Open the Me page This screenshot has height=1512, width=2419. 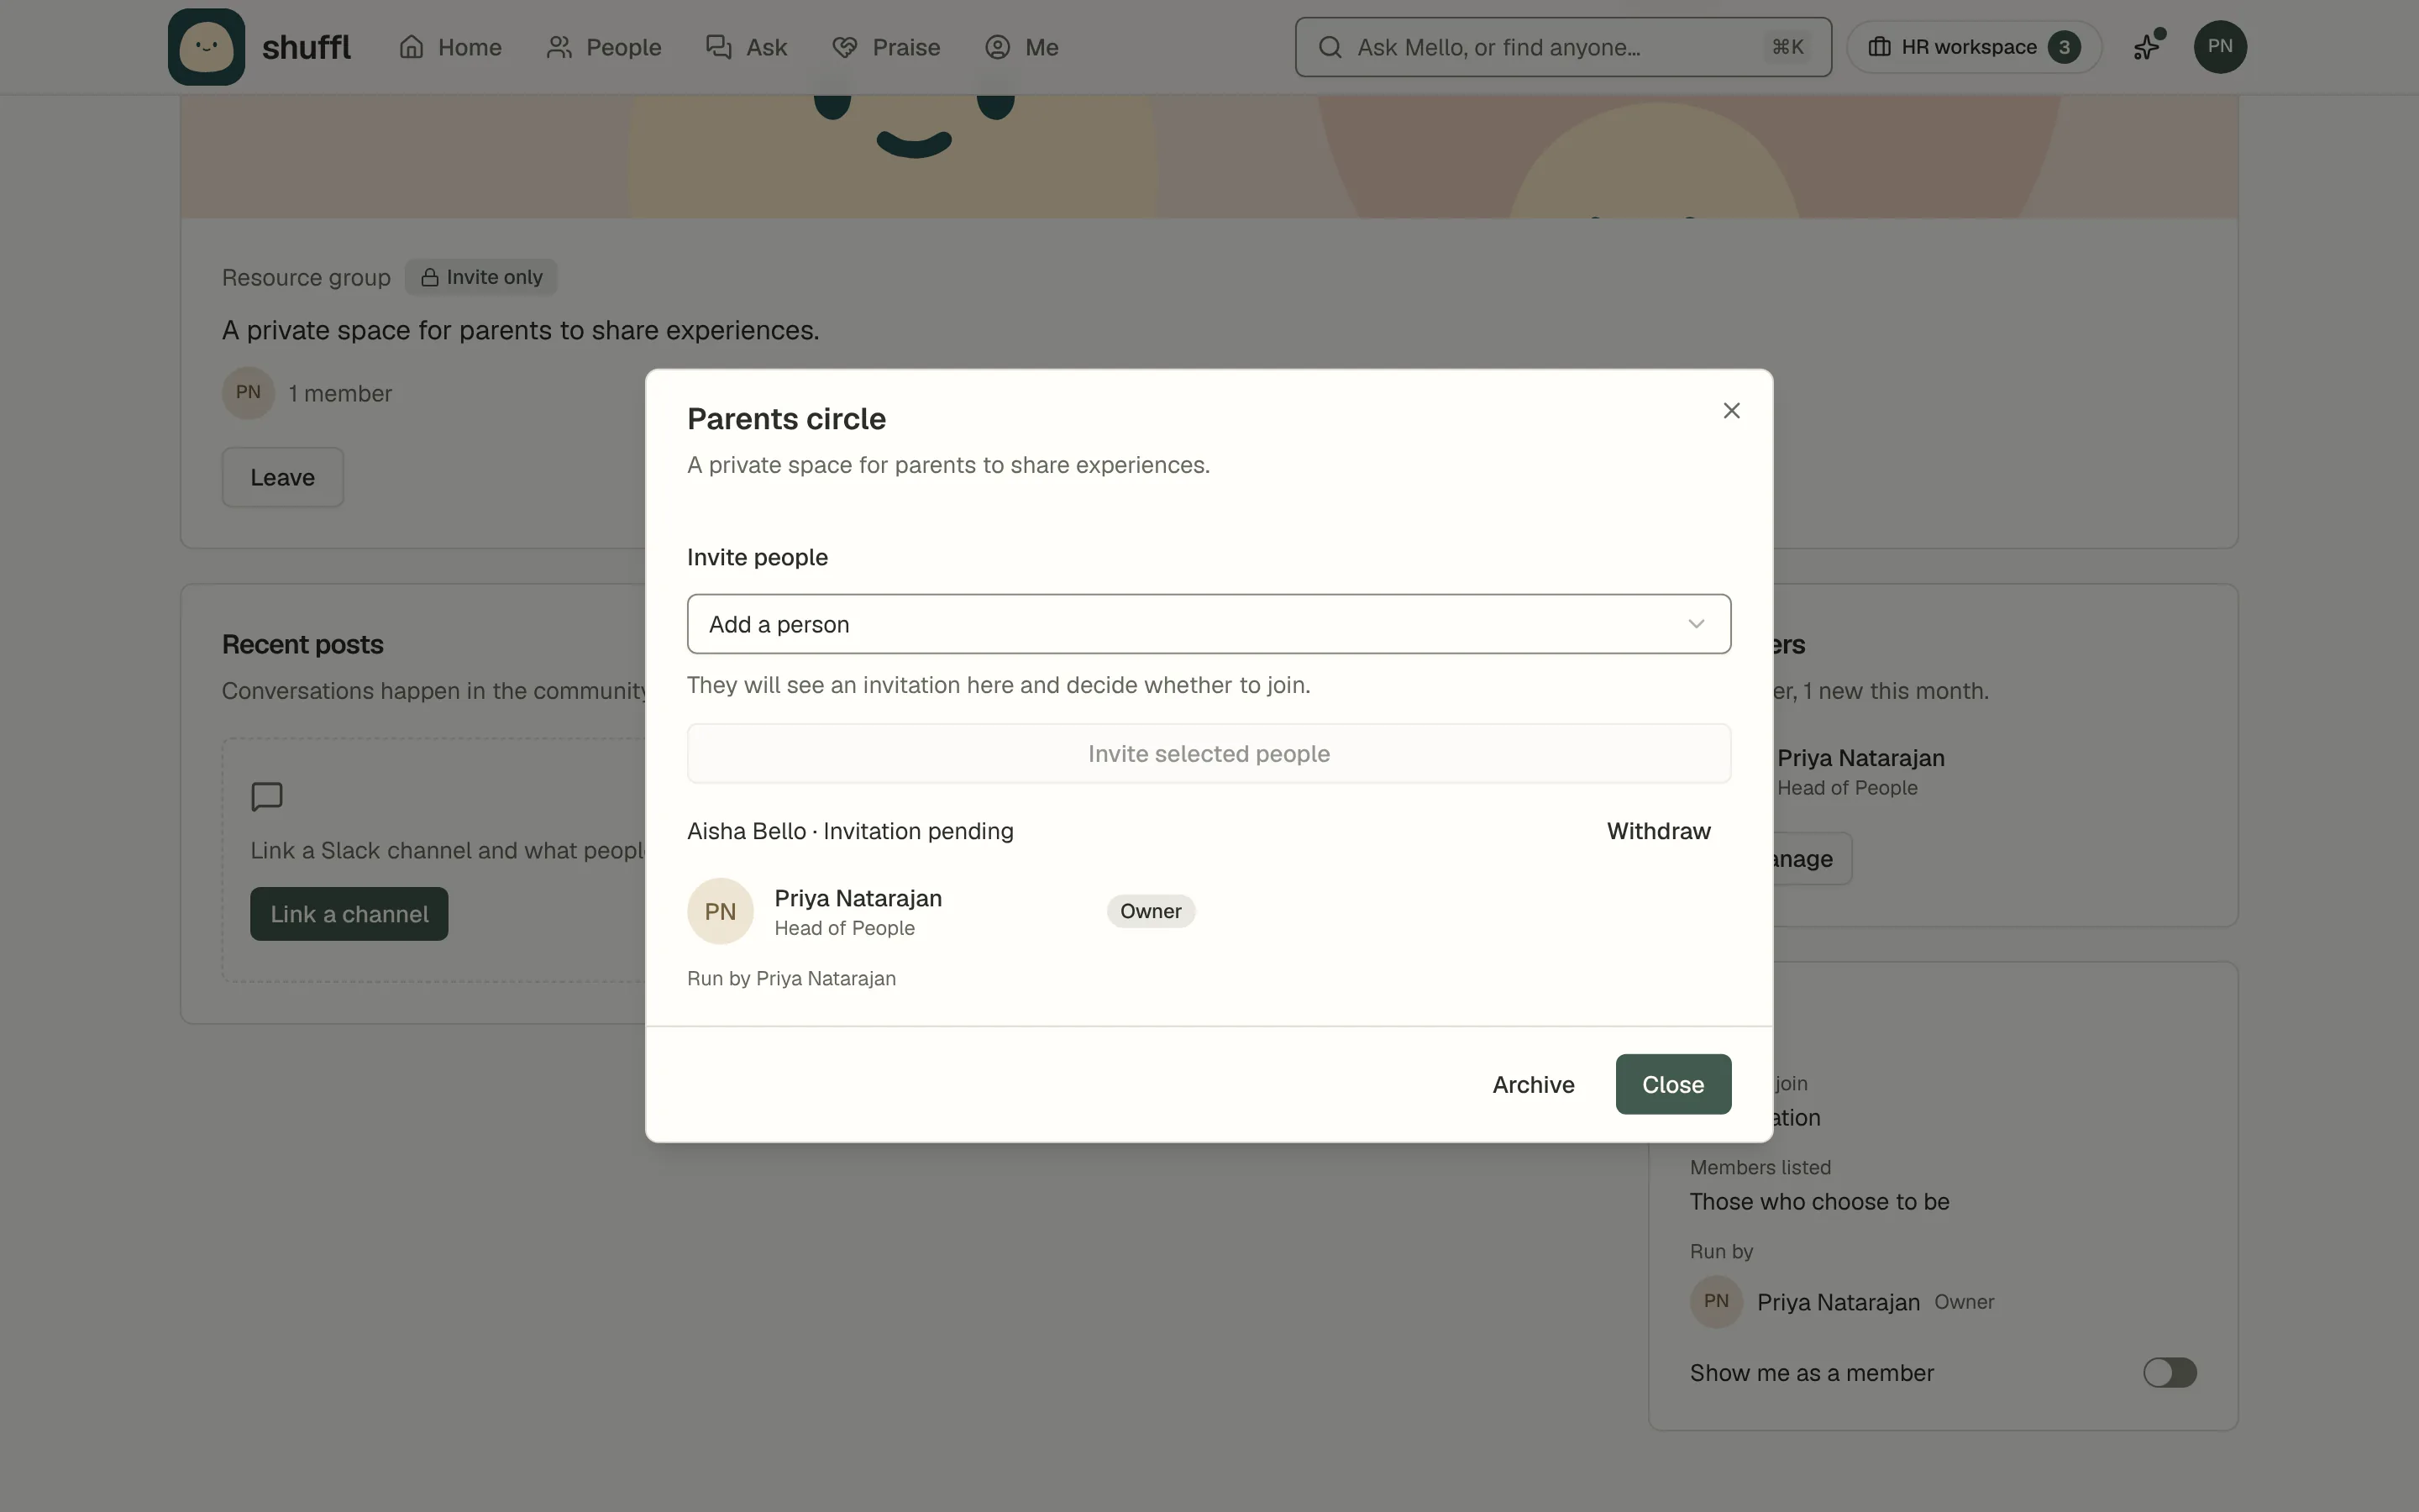coord(1021,47)
